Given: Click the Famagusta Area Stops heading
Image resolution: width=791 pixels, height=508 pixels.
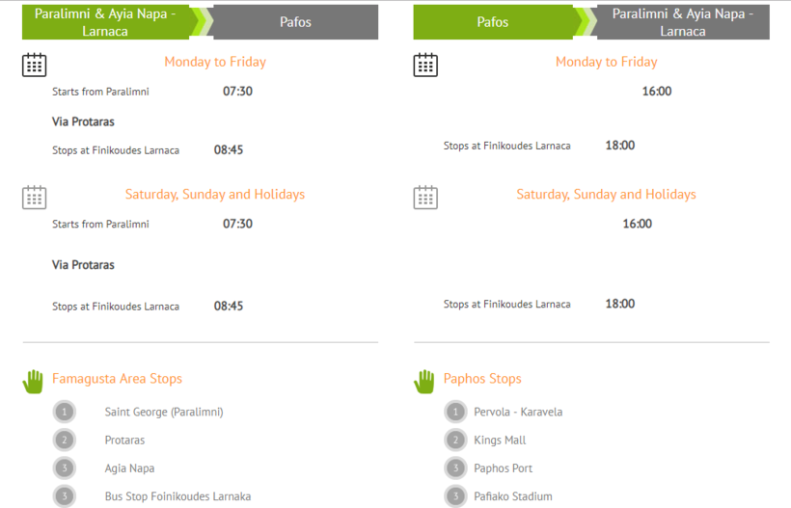Looking at the screenshot, I should pyautogui.click(x=117, y=379).
